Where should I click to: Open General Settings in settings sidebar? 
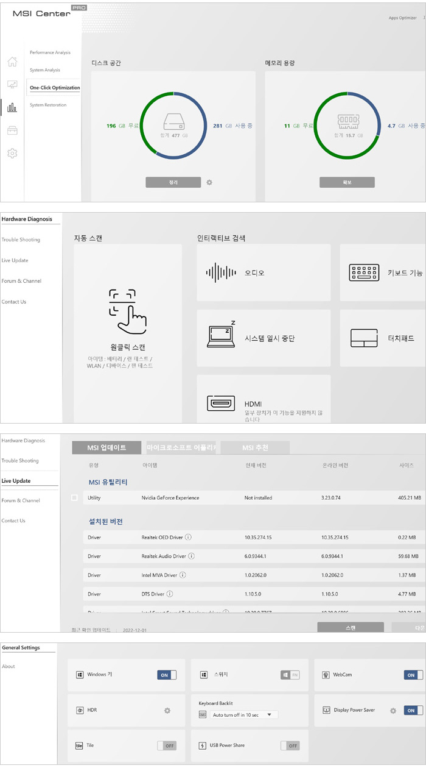click(21, 648)
